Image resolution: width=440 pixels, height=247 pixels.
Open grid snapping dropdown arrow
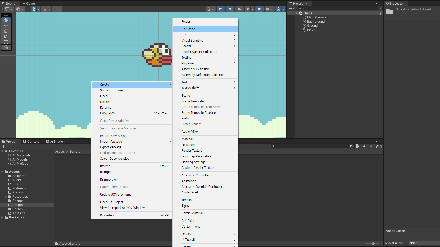coord(49,9)
